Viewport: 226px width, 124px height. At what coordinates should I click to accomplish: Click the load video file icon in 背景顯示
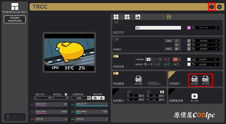point(205,79)
